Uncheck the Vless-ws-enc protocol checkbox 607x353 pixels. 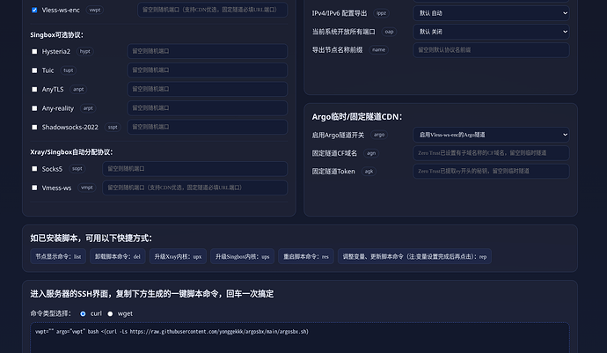coord(34,10)
